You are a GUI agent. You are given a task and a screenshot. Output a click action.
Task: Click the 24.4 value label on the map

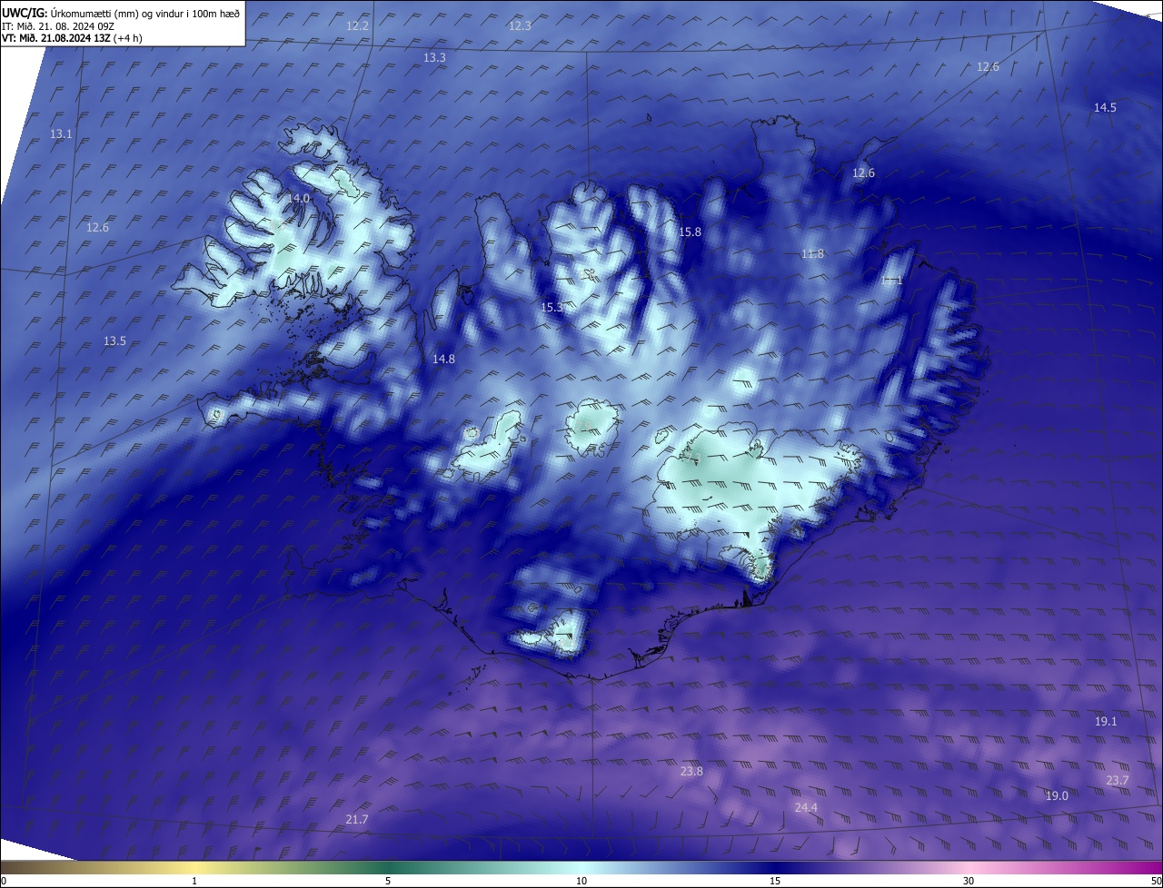pos(806,808)
